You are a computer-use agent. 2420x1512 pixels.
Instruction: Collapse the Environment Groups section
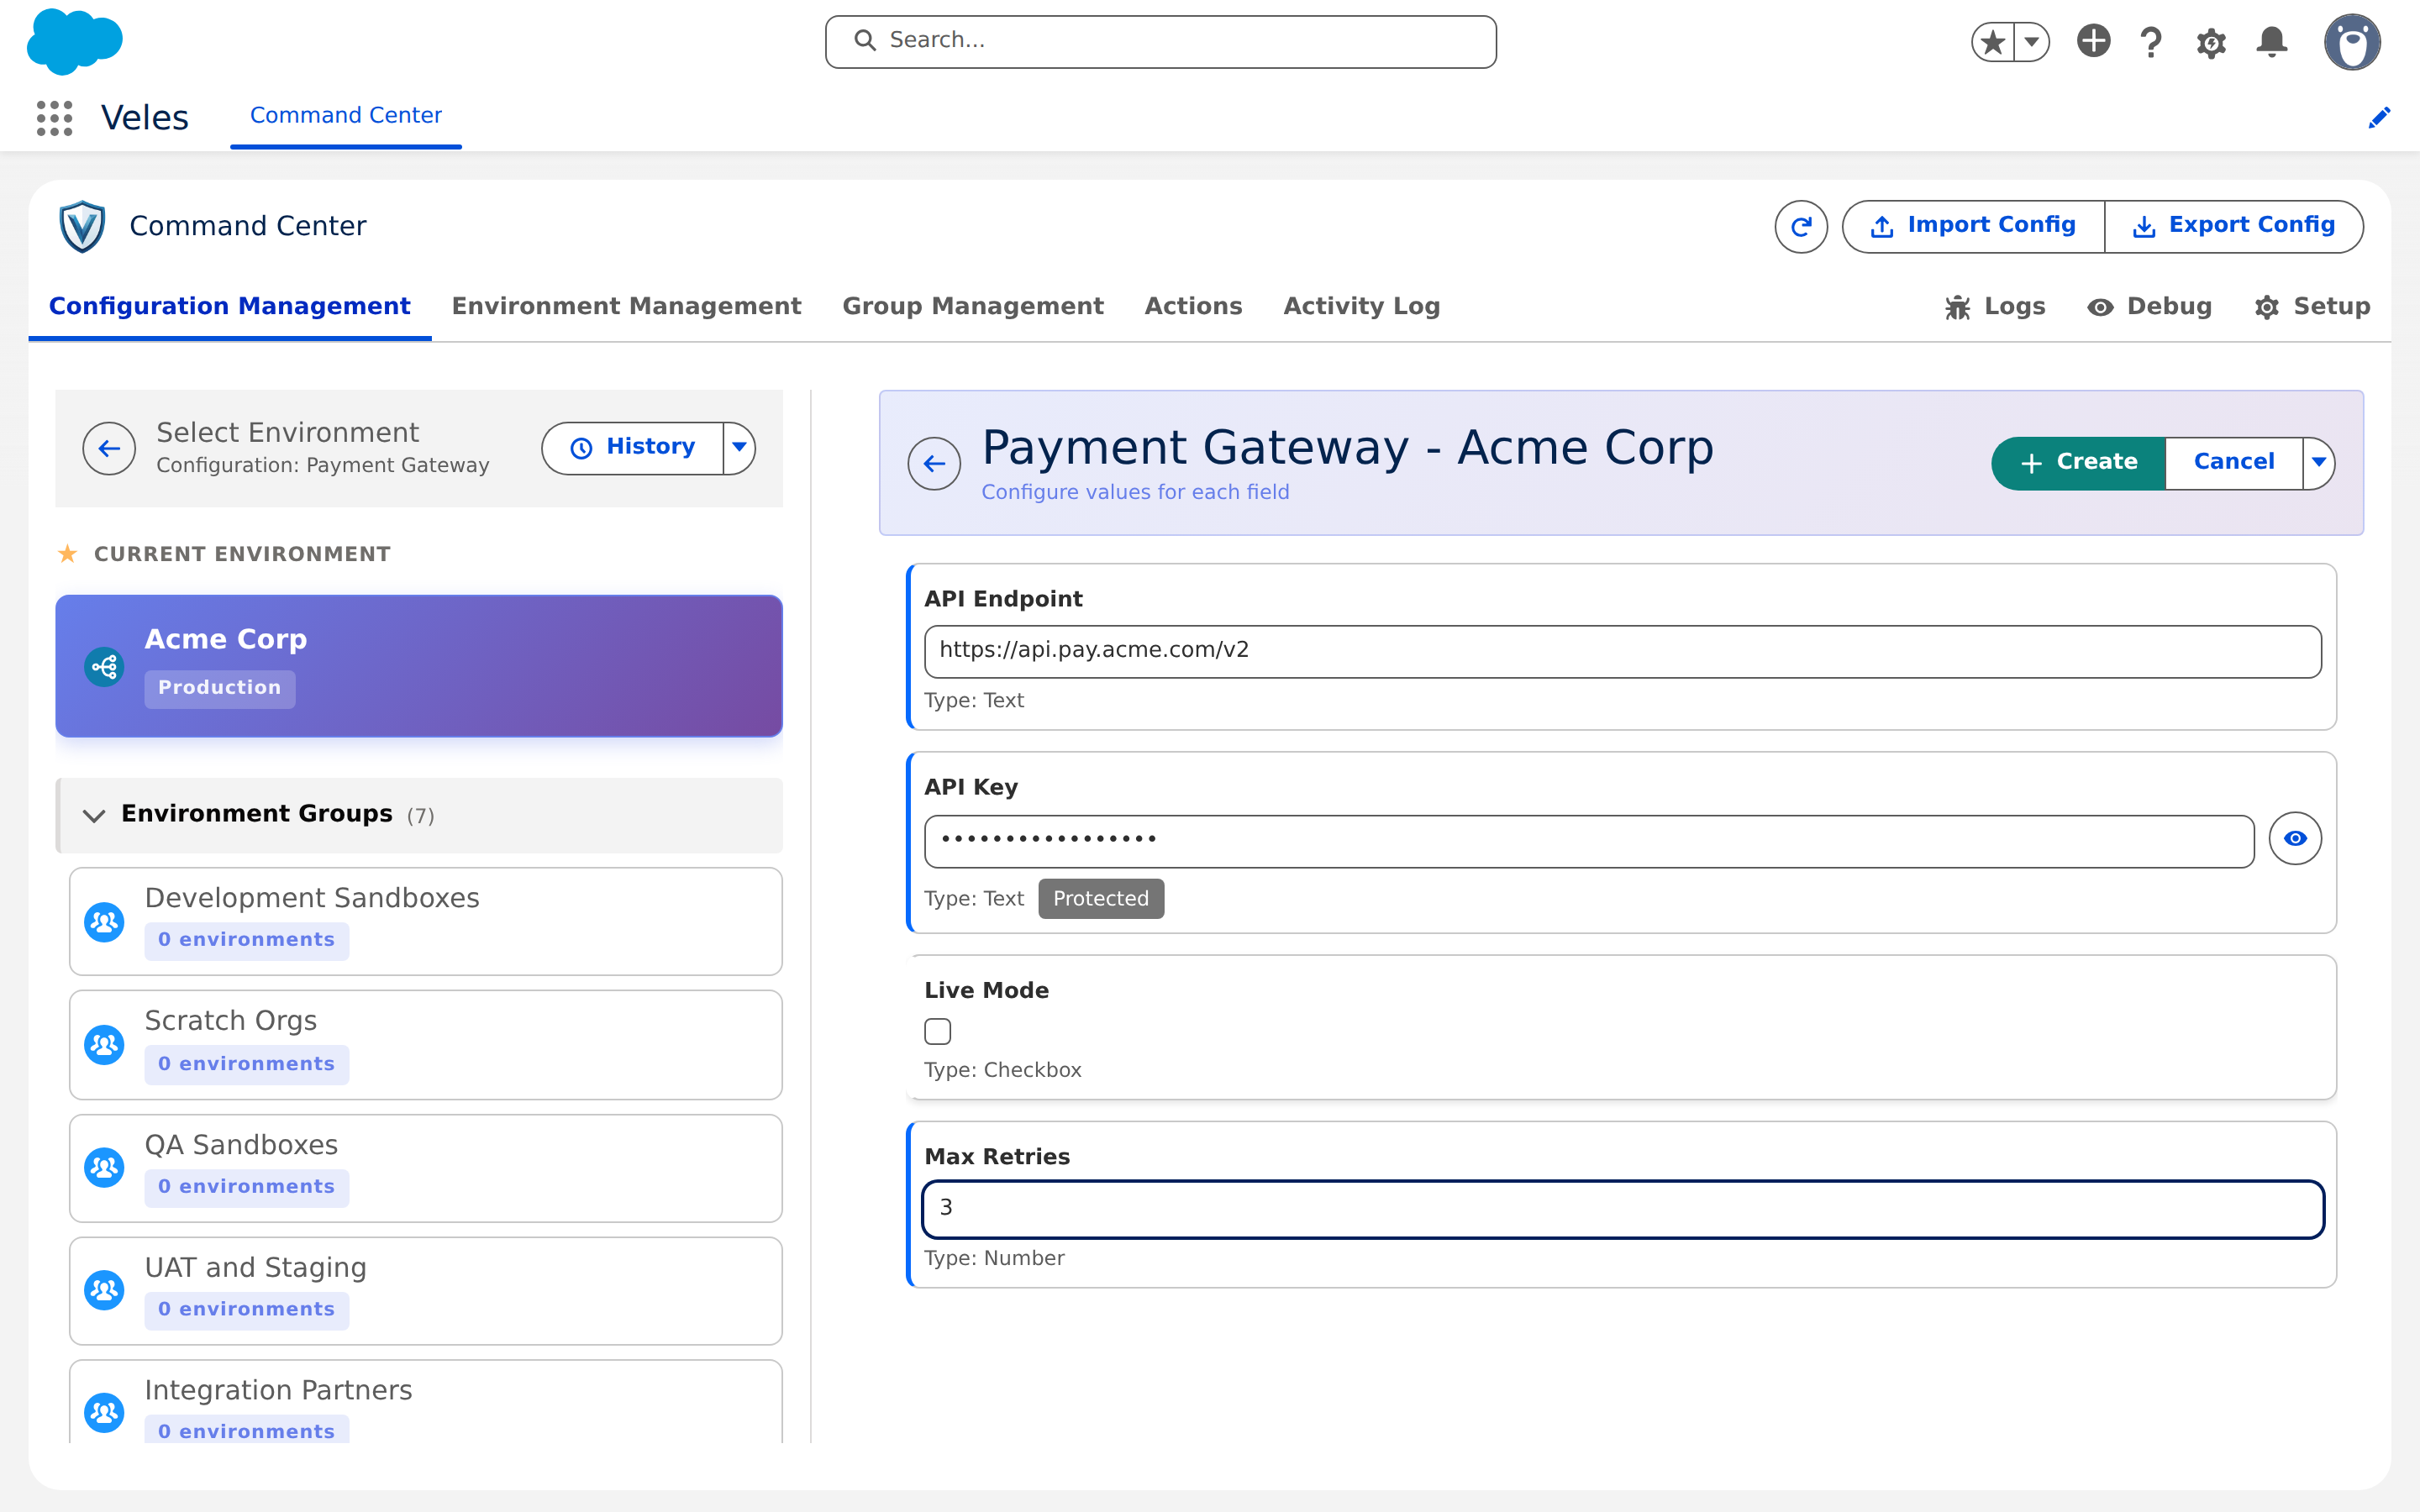419,815
